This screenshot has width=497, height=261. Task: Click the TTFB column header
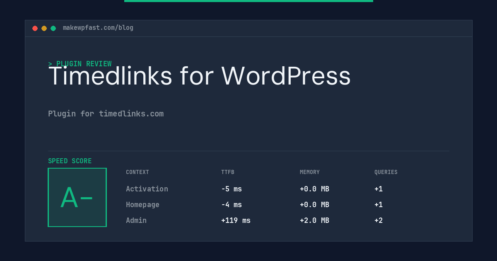[228, 172]
